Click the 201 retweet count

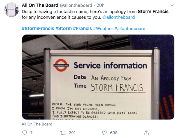point(72,133)
